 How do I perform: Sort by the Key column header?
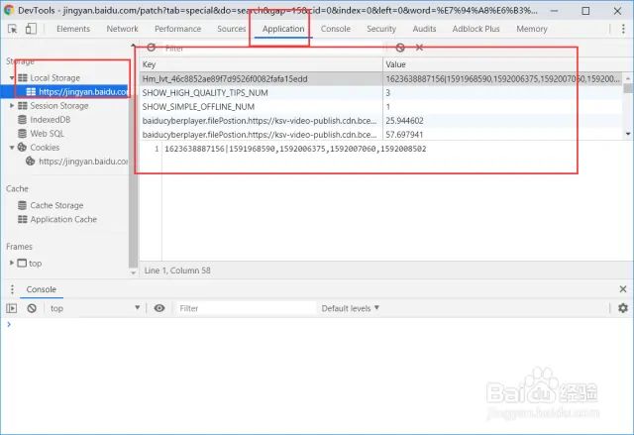coord(262,64)
